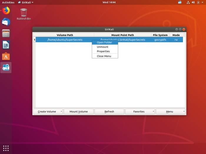The width and height of the screenshot is (206, 154).
Task: Click the Mount Volume button
Action: point(79,111)
